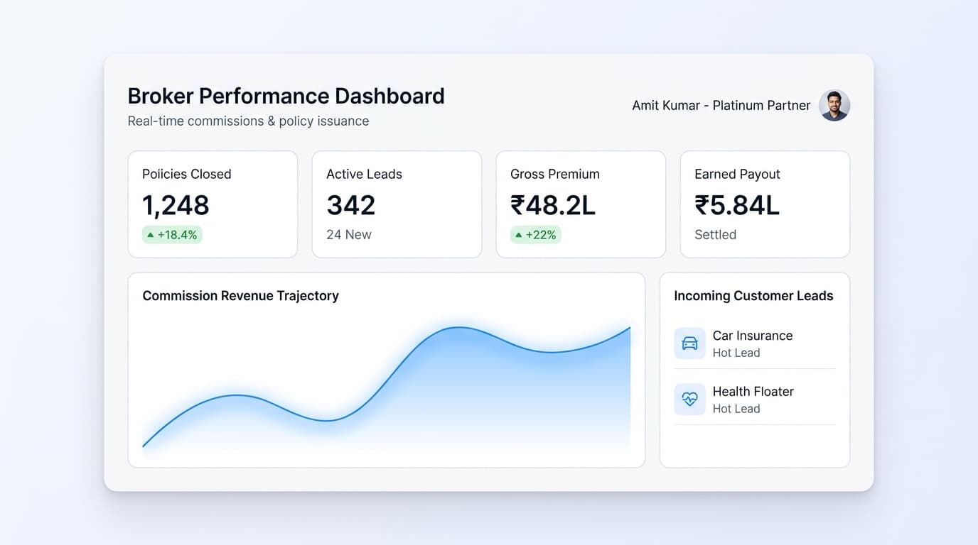This screenshot has height=545, width=978.
Task: Click the Broker Performance Dashboard title
Action: click(x=286, y=96)
